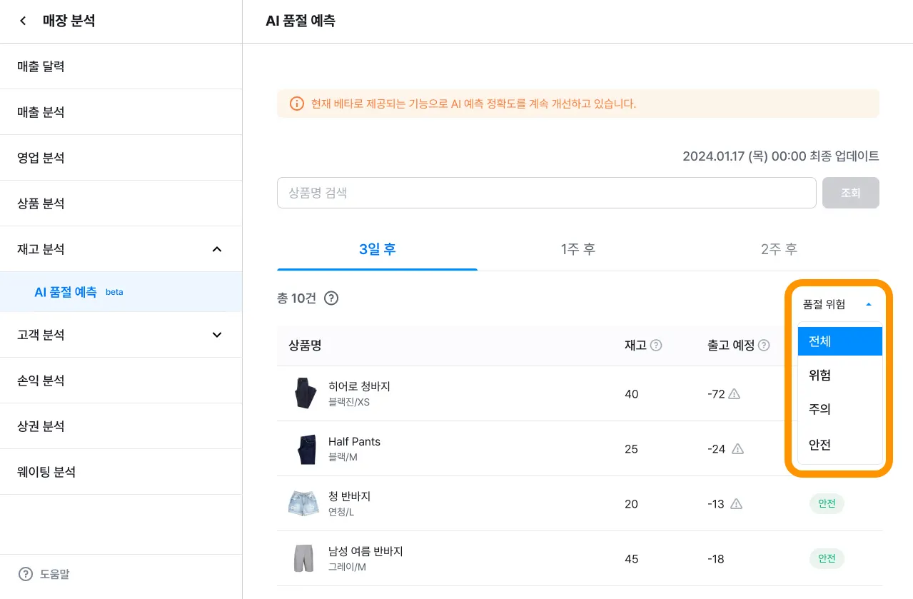The height and width of the screenshot is (599, 913).
Task: Click the 출고 예정 column help icon
Action: coord(764,346)
